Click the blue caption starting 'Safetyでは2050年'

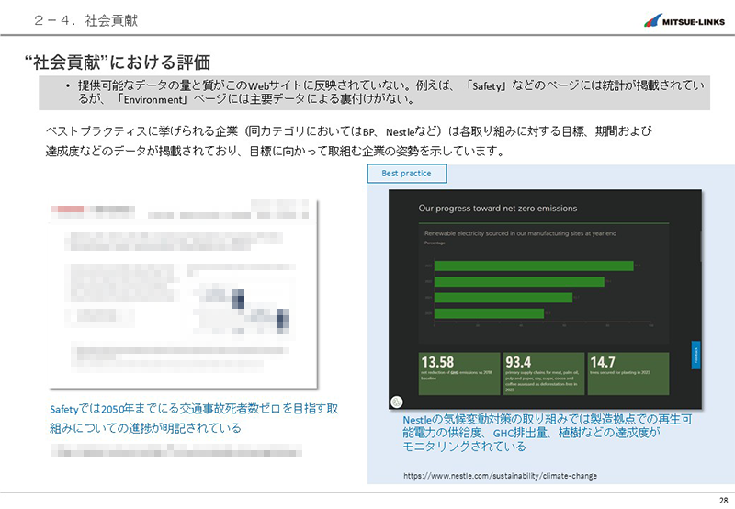tap(194, 418)
